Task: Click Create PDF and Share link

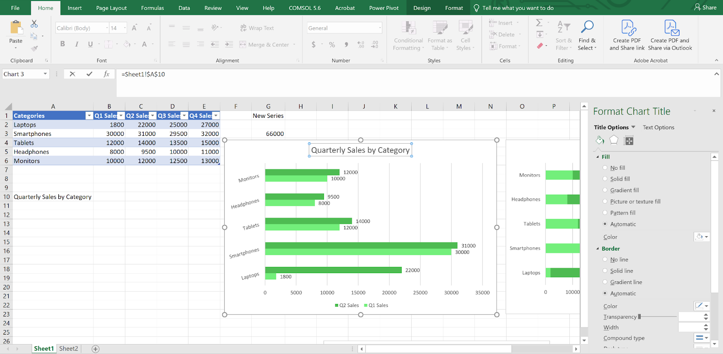Action: coord(627,35)
